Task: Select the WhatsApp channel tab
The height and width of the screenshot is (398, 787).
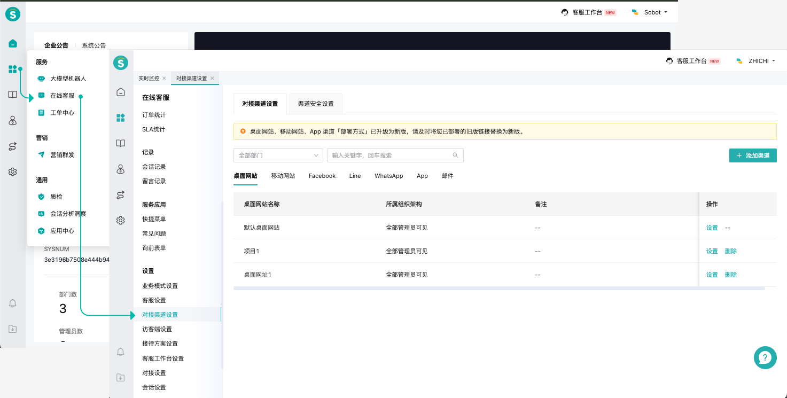Action: click(388, 176)
